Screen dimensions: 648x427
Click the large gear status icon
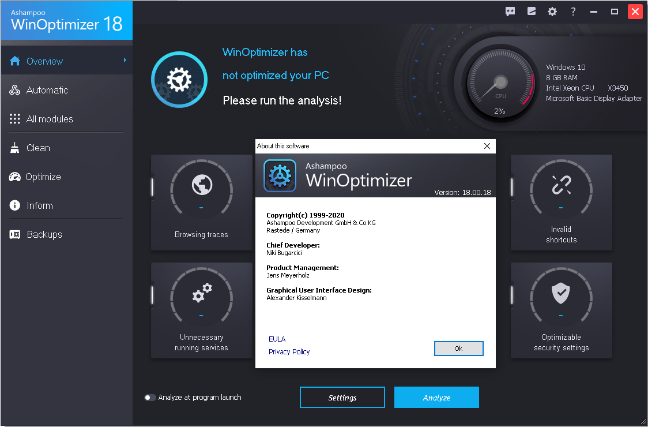click(x=179, y=80)
